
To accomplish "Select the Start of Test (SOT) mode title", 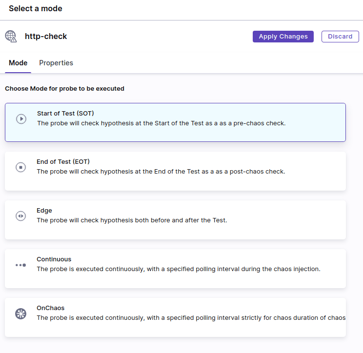I will (x=65, y=113).
